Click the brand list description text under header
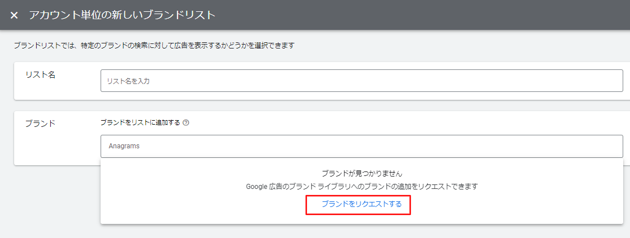Screen dimensions: 630x238 click(x=154, y=46)
